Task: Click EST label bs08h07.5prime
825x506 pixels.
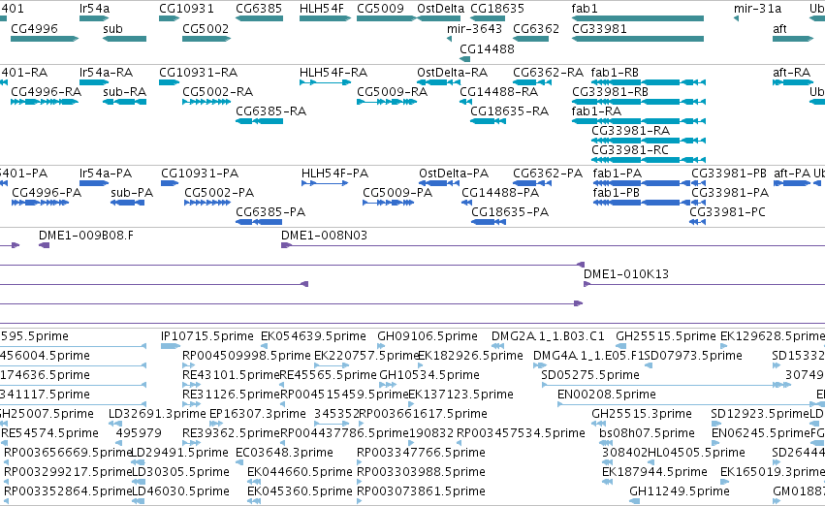Action: 648,433
